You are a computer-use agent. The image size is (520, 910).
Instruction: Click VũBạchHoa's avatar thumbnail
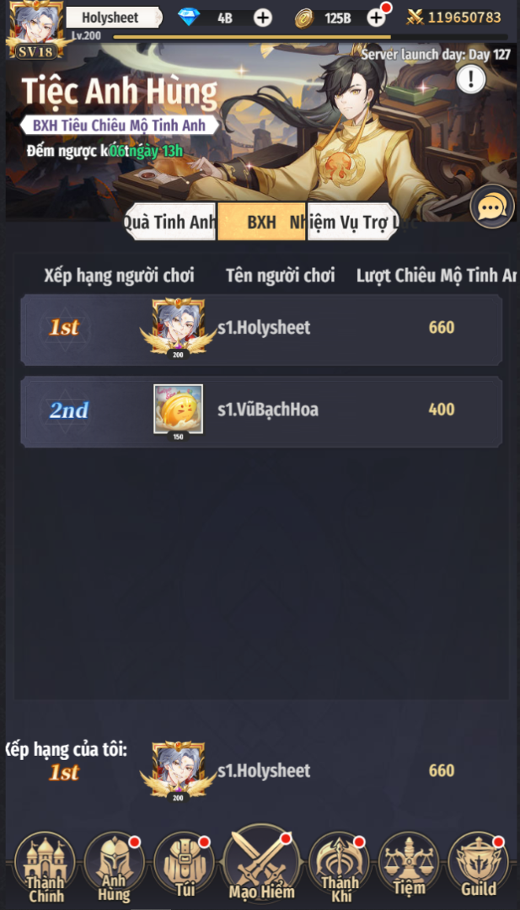tap(178, 409)
